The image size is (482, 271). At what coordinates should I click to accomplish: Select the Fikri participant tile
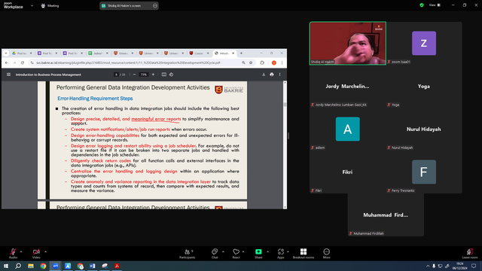[348, 172]
